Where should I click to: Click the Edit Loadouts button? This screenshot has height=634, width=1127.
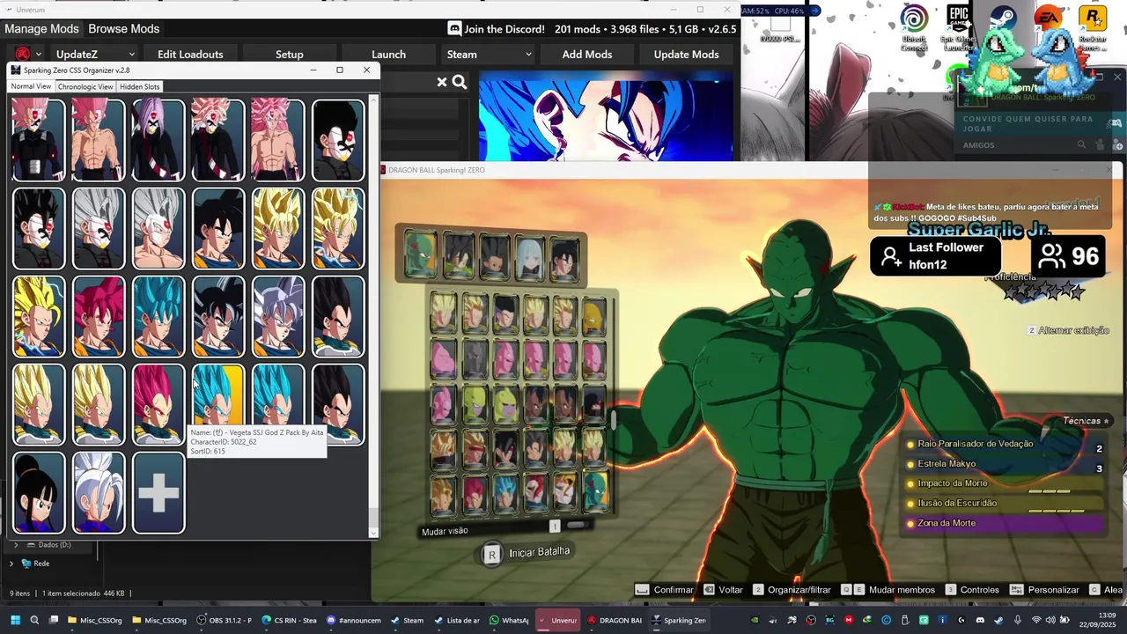[x=190, y=55]
